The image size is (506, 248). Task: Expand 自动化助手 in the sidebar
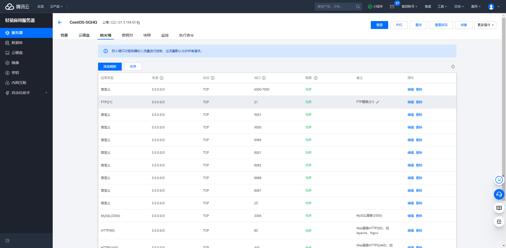click(x=26, y=93)
